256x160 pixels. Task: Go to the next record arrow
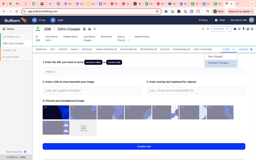click(x=208, y=29)
